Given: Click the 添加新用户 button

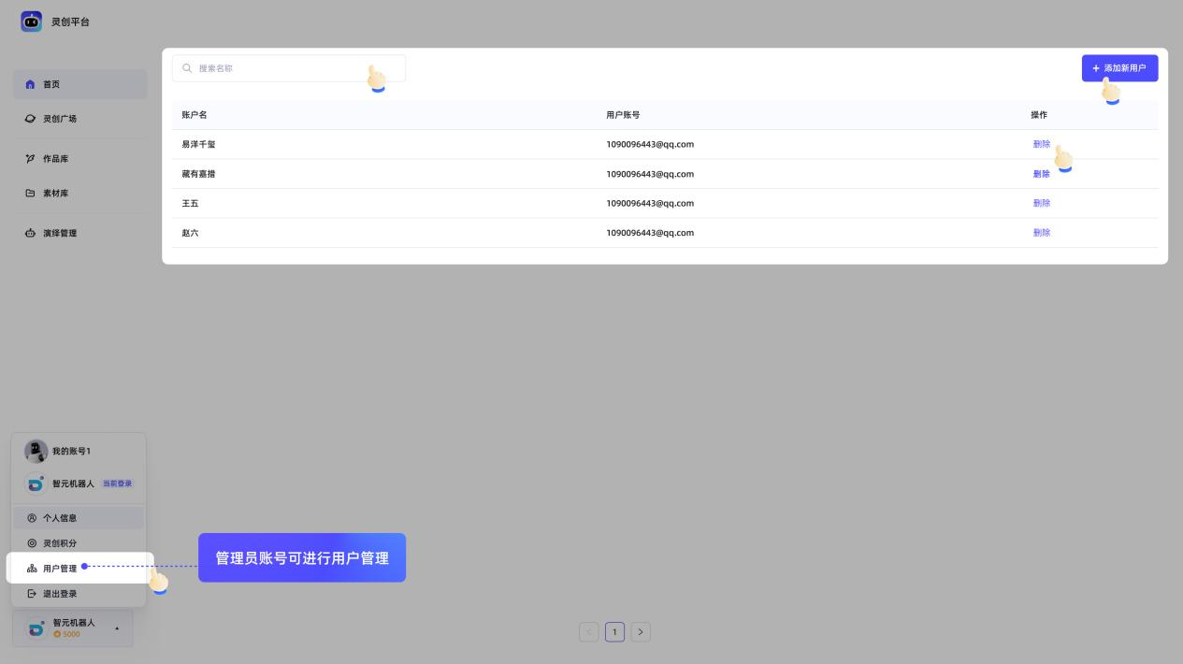Looking at the screenshot, I should 1119,67.
